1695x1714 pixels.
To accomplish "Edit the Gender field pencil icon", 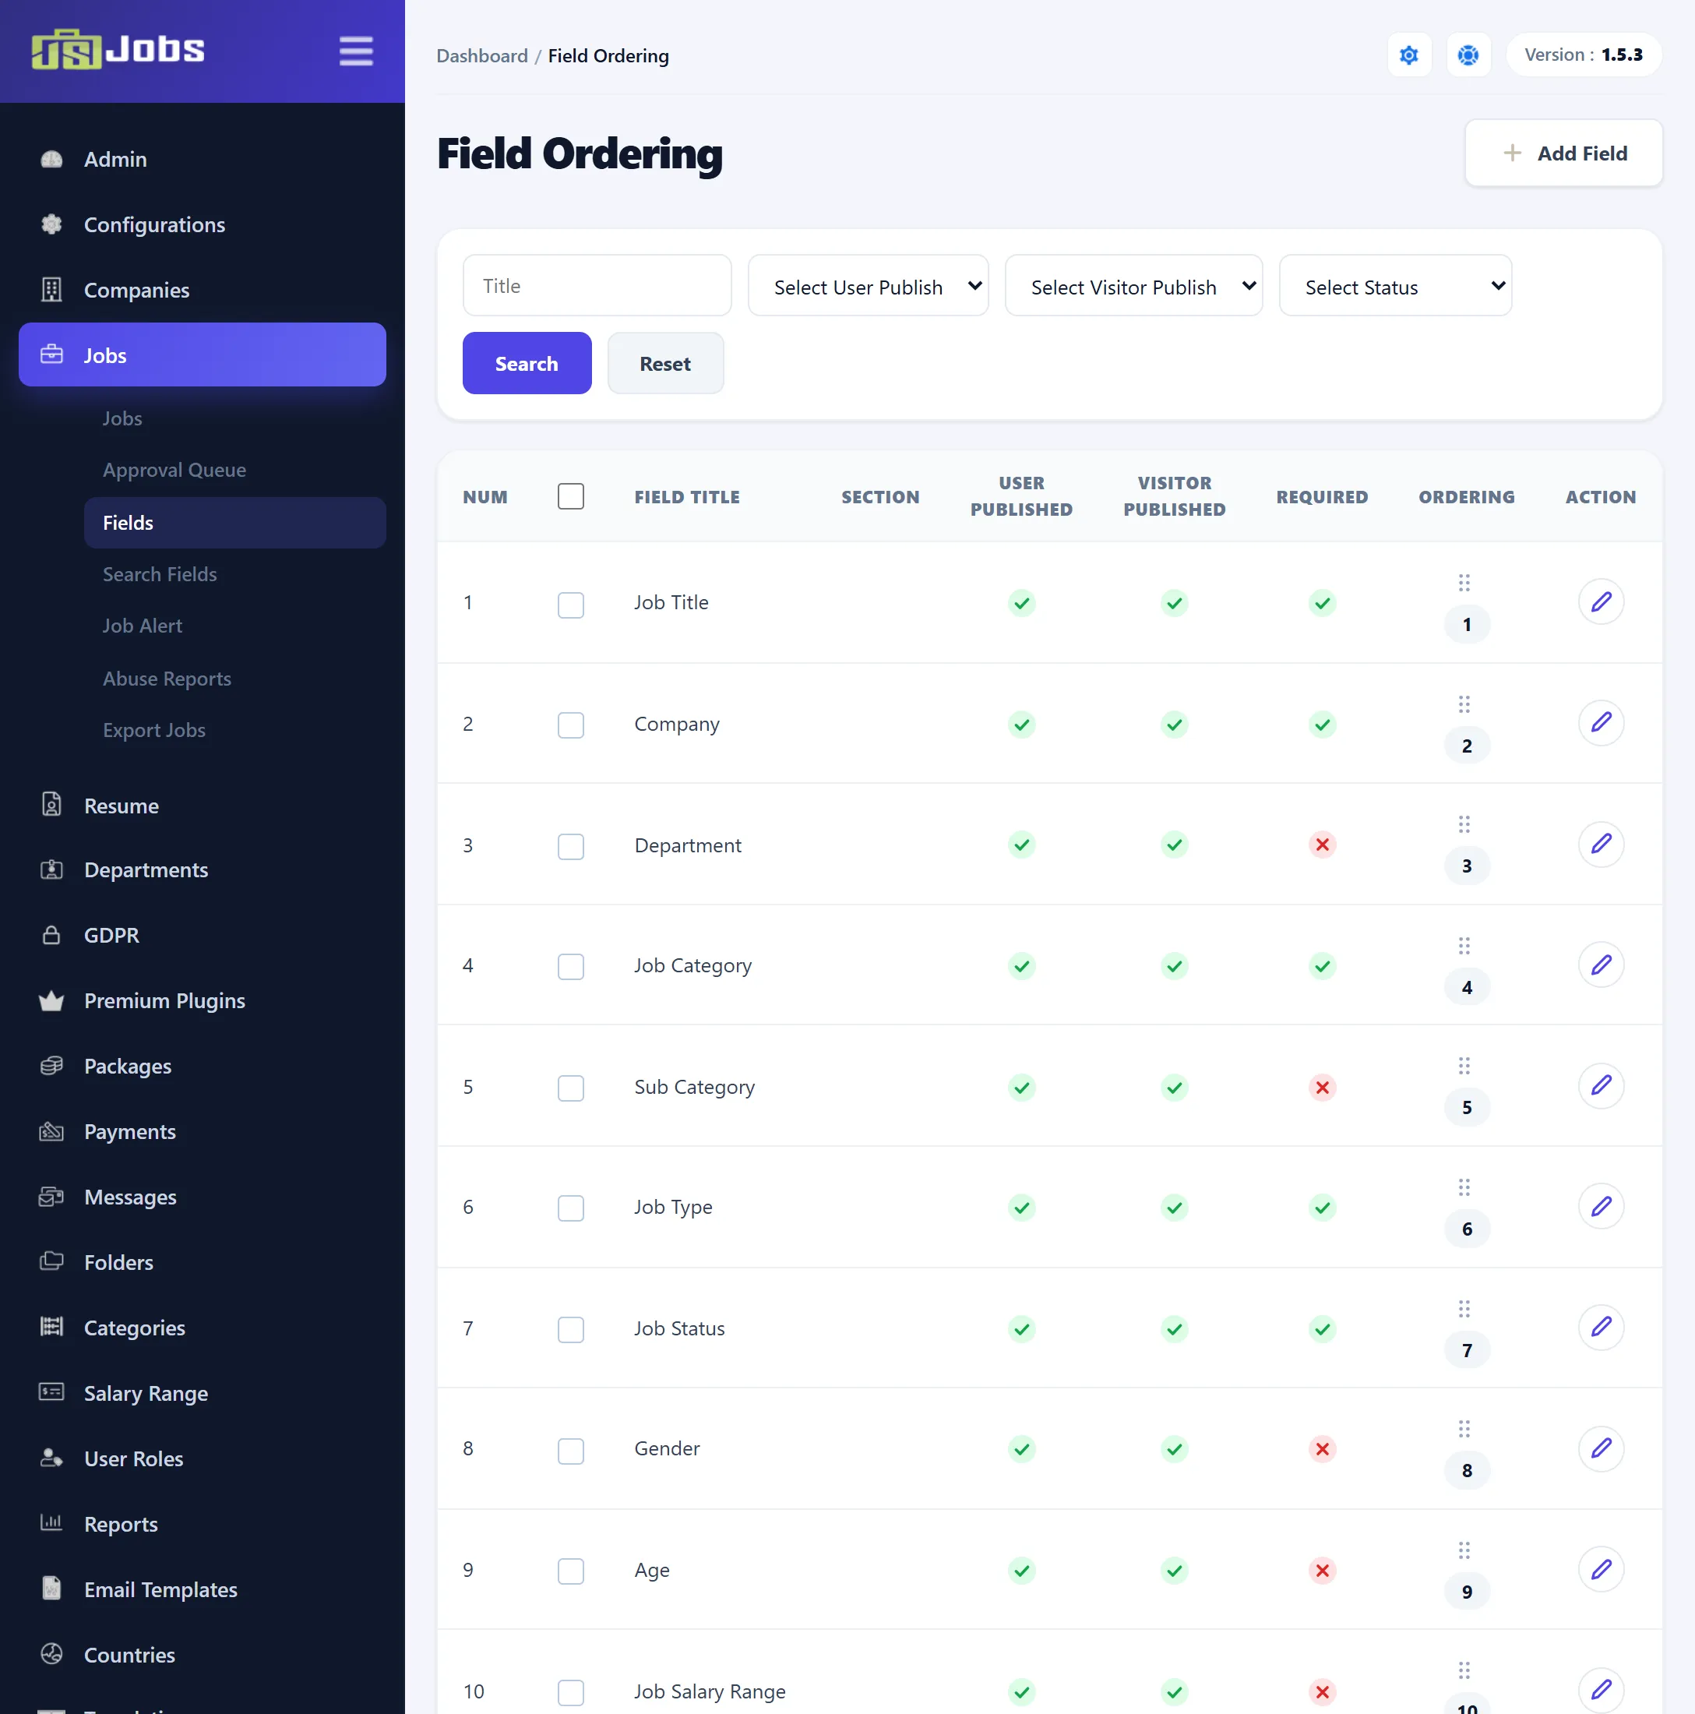I will tap(1600, 1449).
